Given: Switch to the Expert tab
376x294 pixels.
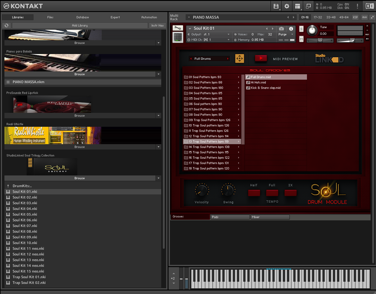Looking at the screenshot, I should tap(115, 17).
